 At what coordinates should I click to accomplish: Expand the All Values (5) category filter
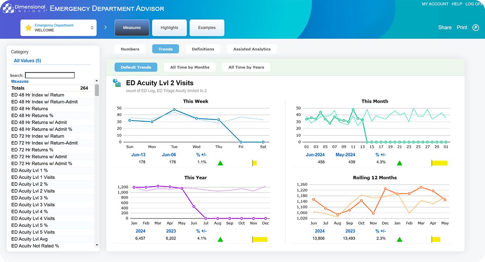click(x=28, y=61)
